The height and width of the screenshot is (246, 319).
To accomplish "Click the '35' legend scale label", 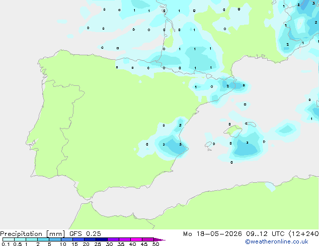I will pyautogui.click(x=121, y=244).
